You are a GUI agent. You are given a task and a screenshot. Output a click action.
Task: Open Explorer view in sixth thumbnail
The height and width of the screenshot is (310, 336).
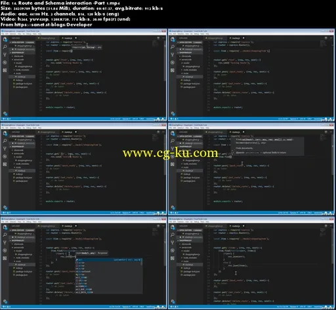173,227
